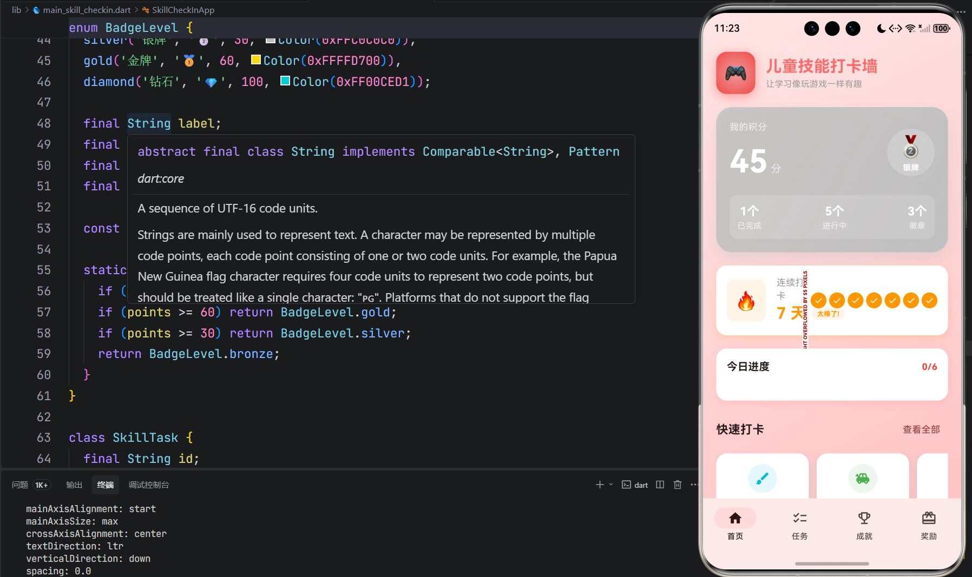The height and width of the screenshot is (577, 972).
Task: Click terminal line 'crossAxisAlignment: center'
Action: click(x=96, y=534)
